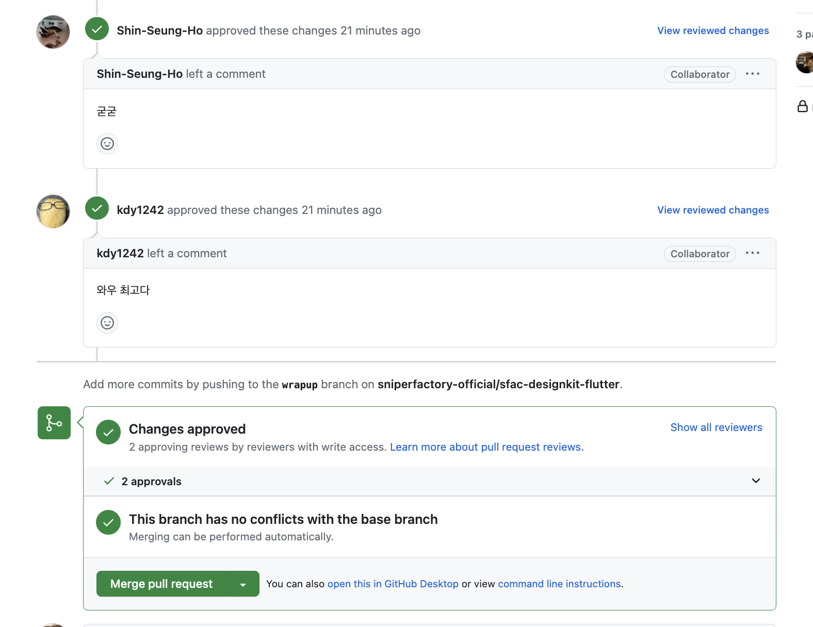
Task: Open options menu on kdy1242's comment
Action: (753, 253)
